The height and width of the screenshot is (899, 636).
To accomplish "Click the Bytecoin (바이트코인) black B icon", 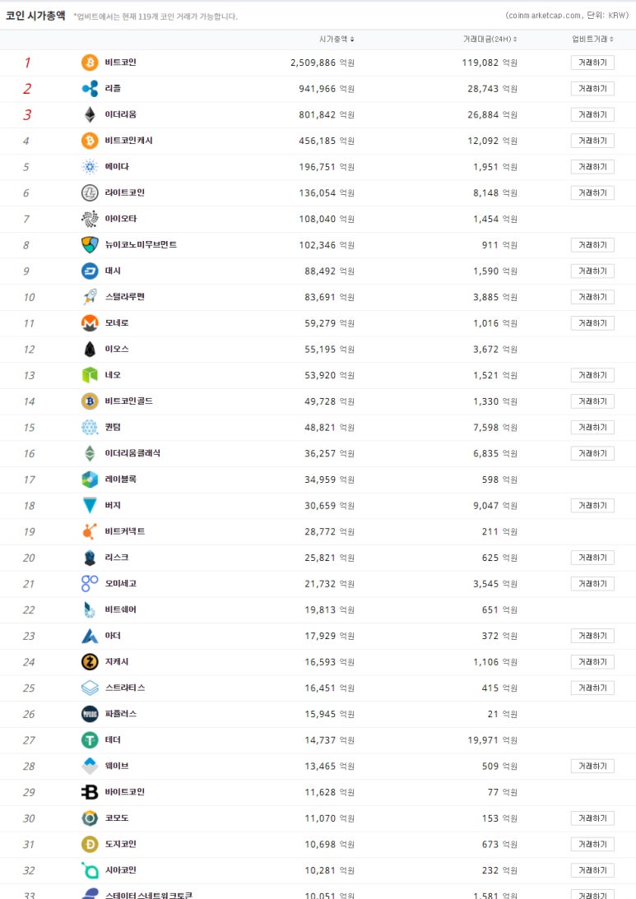I will 90,792.
